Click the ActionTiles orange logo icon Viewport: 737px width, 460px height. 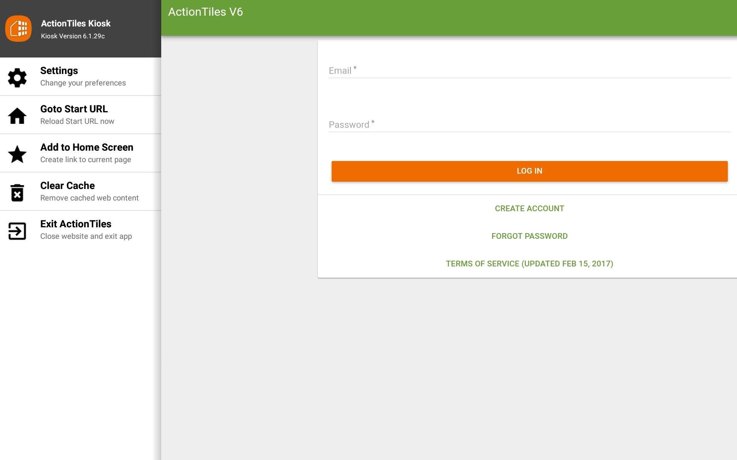coord(18,28)
